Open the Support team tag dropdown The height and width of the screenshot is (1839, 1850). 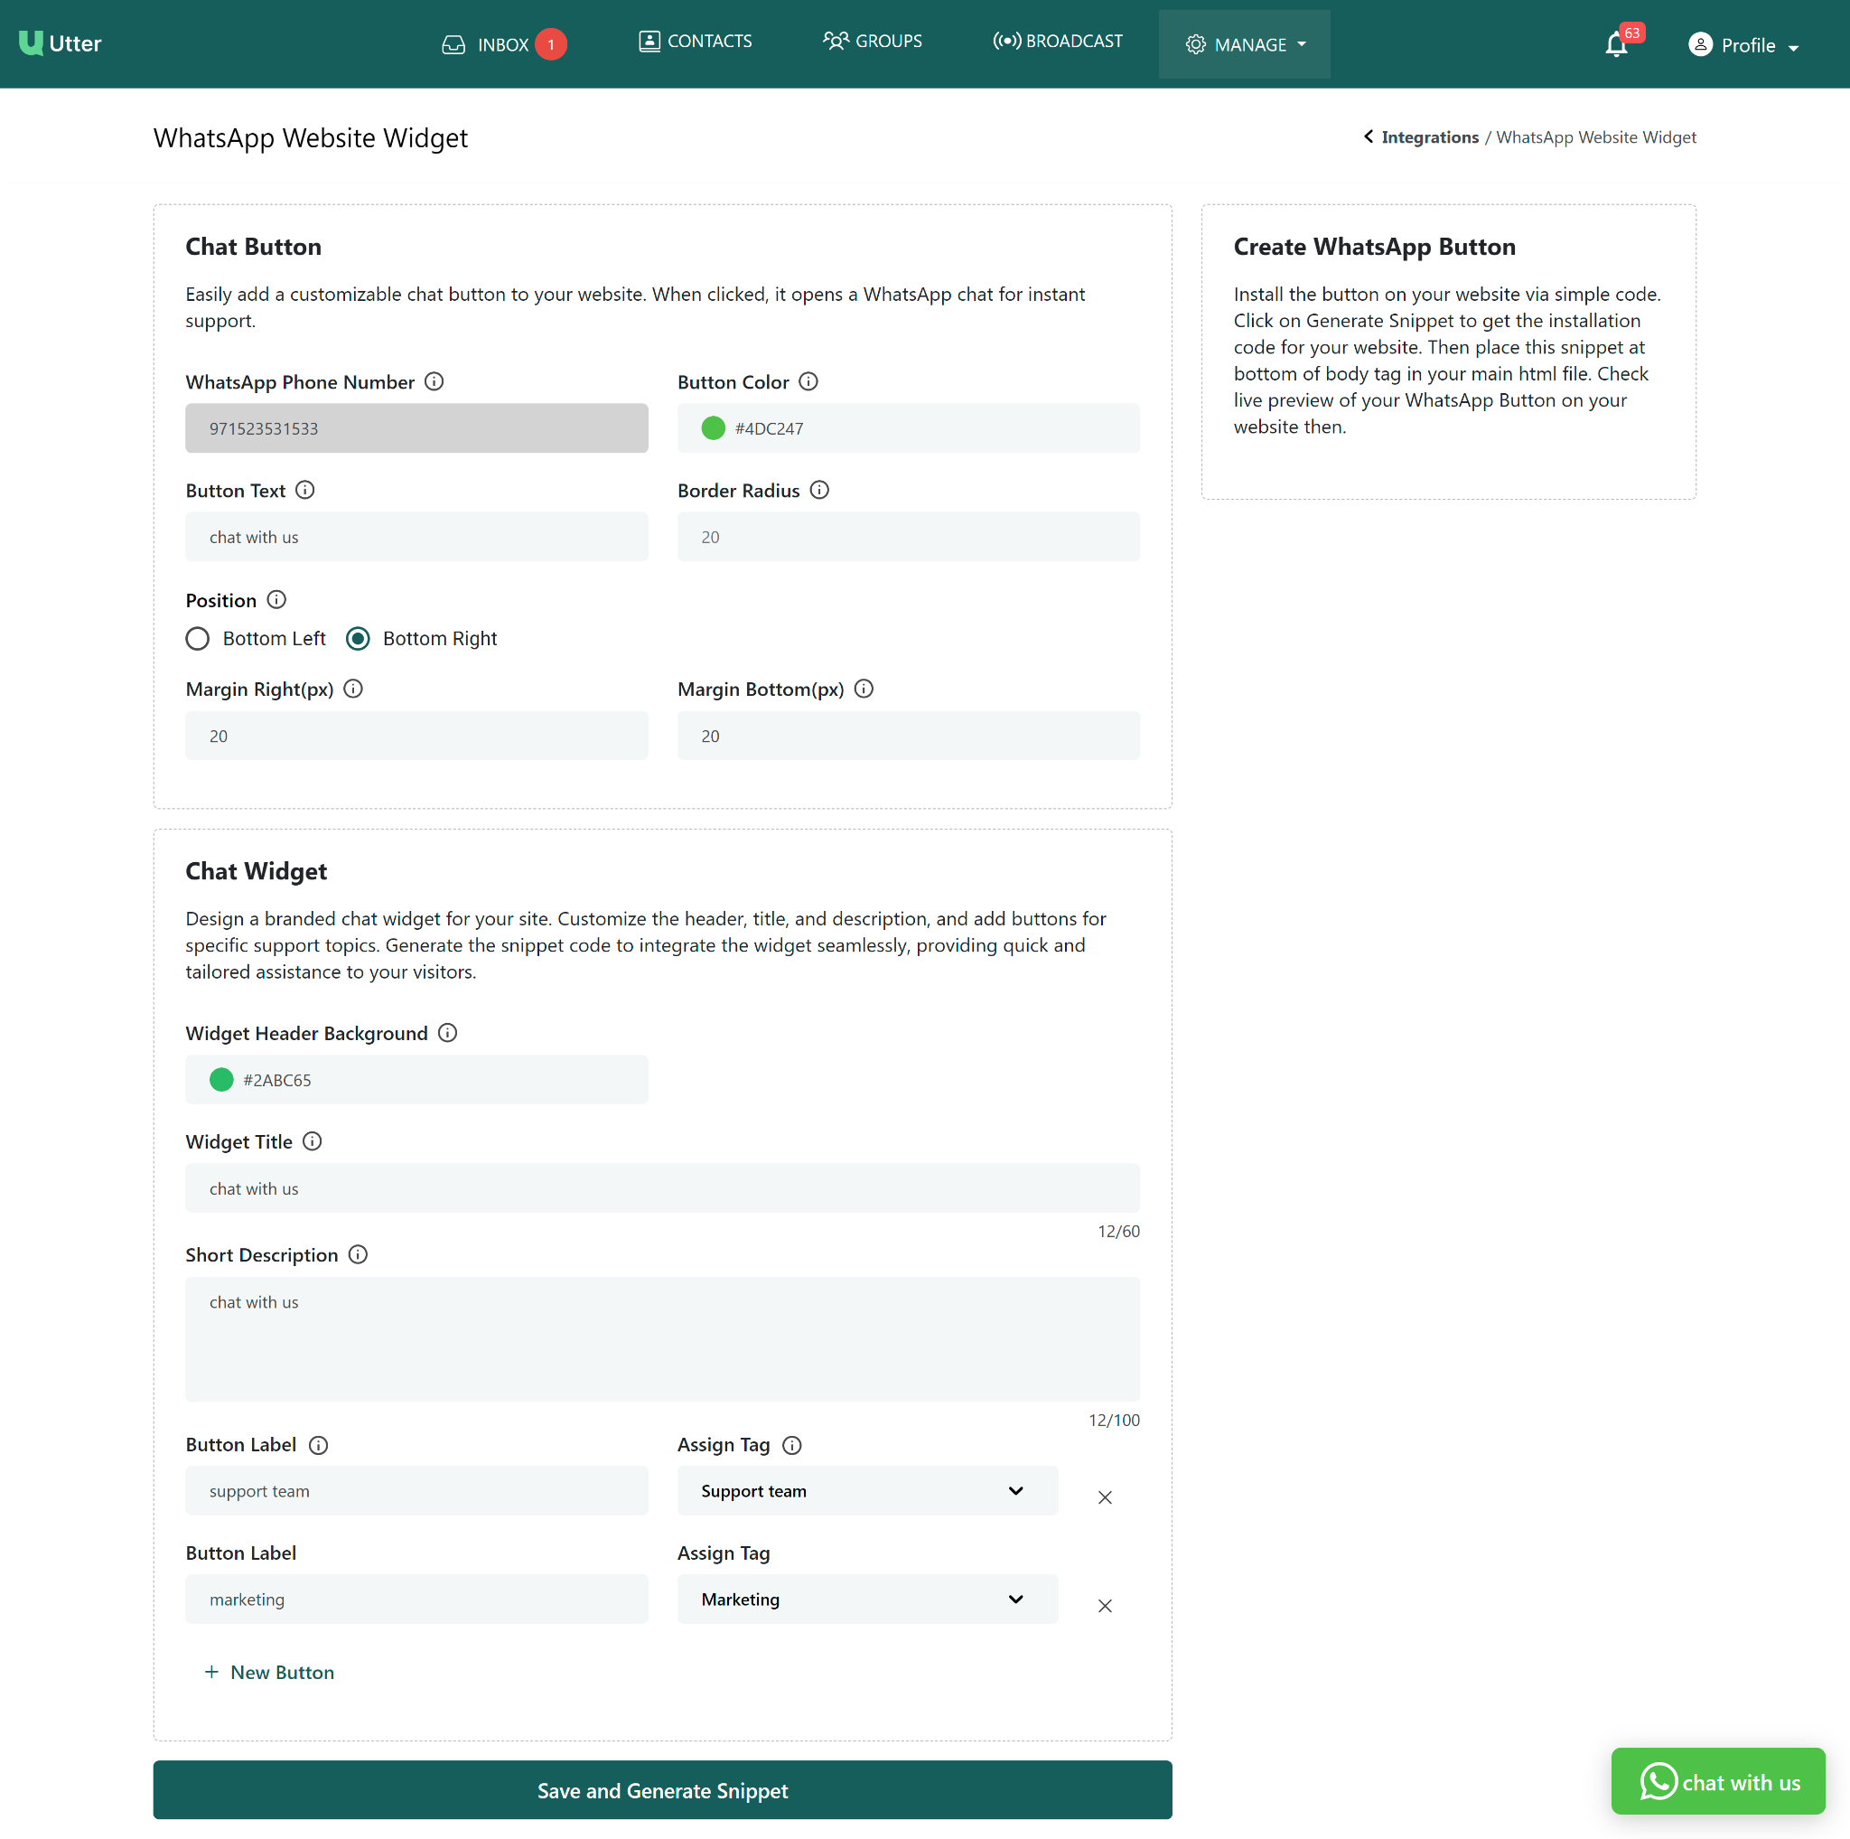[x=867, y=1490]
